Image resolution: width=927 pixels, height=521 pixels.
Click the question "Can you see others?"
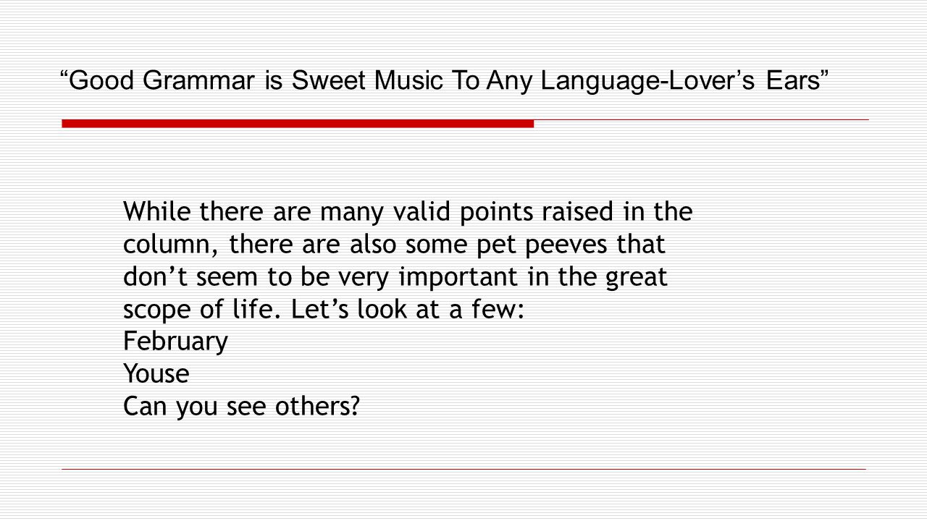[x=241, y=407]
